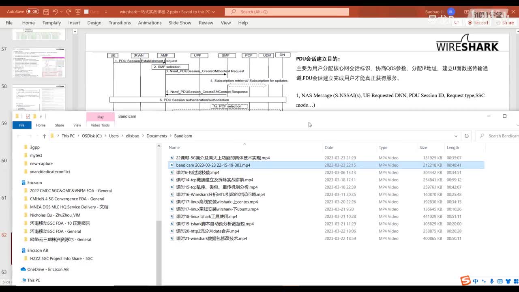Select OneDrive - Ericsson AB in navigation pane

coord(48,269)
